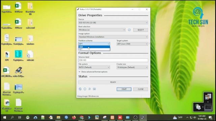The height and width of the screenshot is (121, 216).
Task: Open the Image option dropdown
Action: [x=113, y=37]
